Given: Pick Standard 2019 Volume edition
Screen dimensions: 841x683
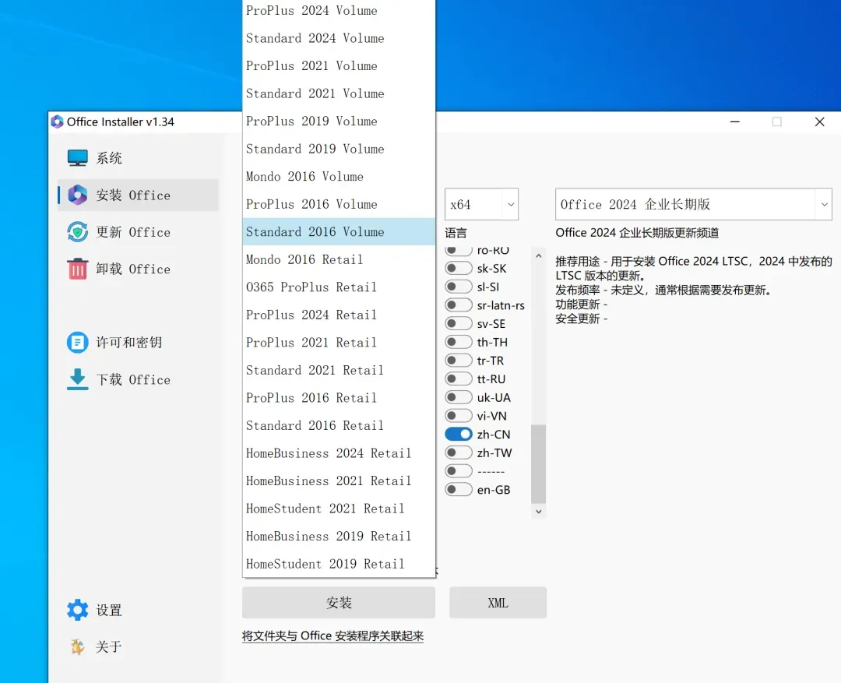Looking at the screenshot, I should click(x=339, y=149).
